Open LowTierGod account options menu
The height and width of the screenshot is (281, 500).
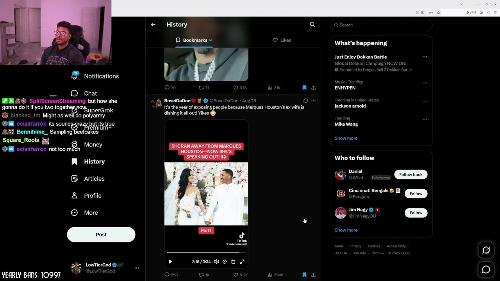pos(137,268)
